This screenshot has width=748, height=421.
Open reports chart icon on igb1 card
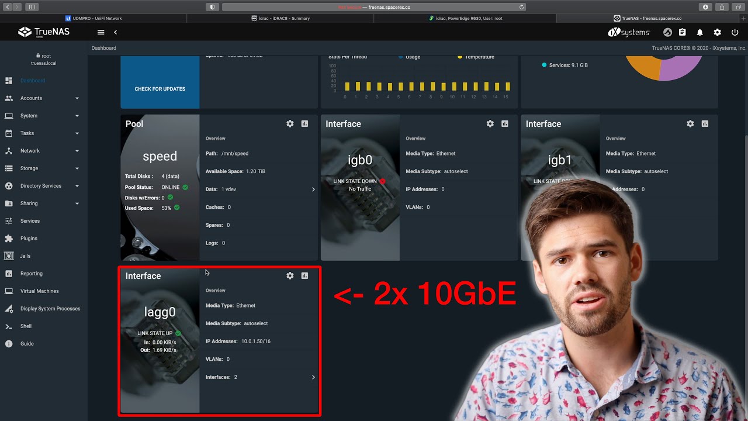[x=705, y=124]
